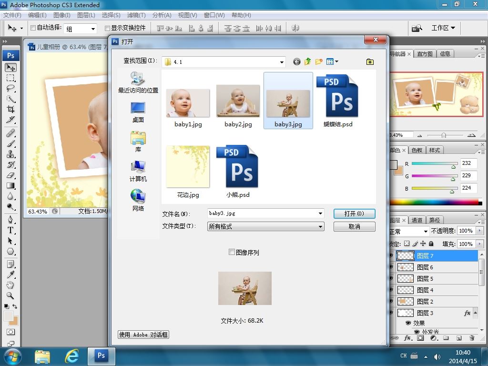Viewport: 488px width, 366px height.
Task: Go to 最近访问的位置 in places bar
Action: point(138,82)
